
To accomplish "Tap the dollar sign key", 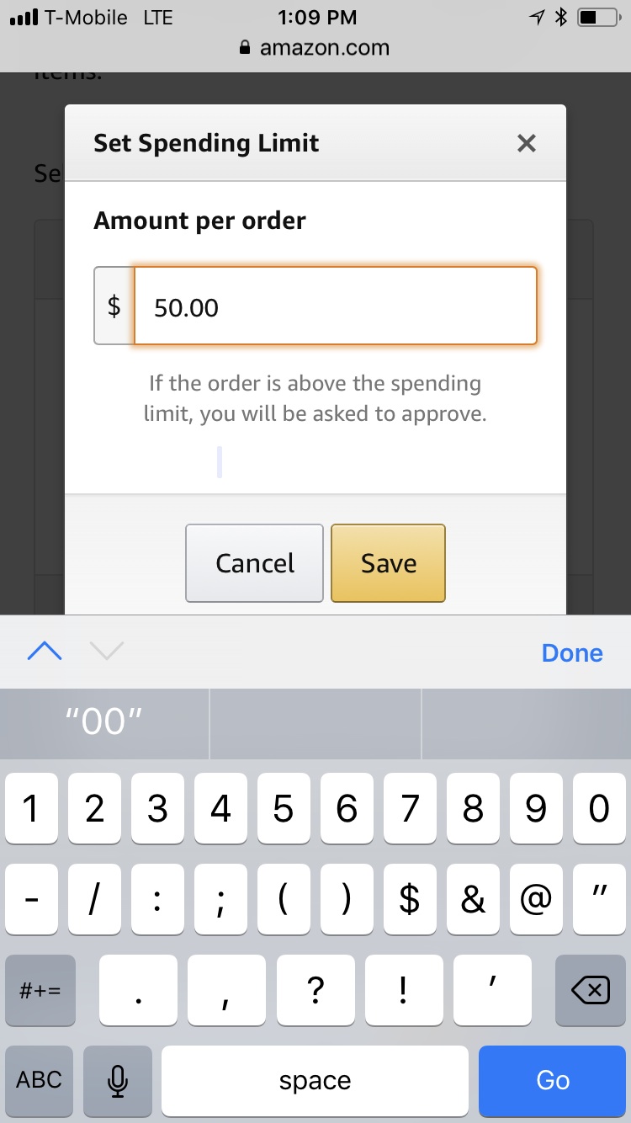I will (410, 899).
